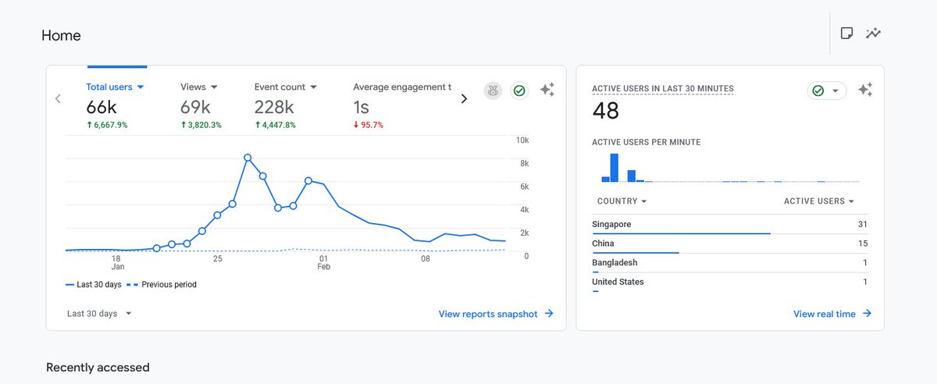Open the Active users column dropdown

click(x=819, y=201)
